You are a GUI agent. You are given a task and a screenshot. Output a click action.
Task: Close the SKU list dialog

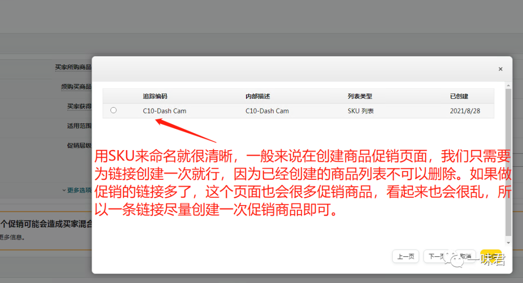[500, 69]
